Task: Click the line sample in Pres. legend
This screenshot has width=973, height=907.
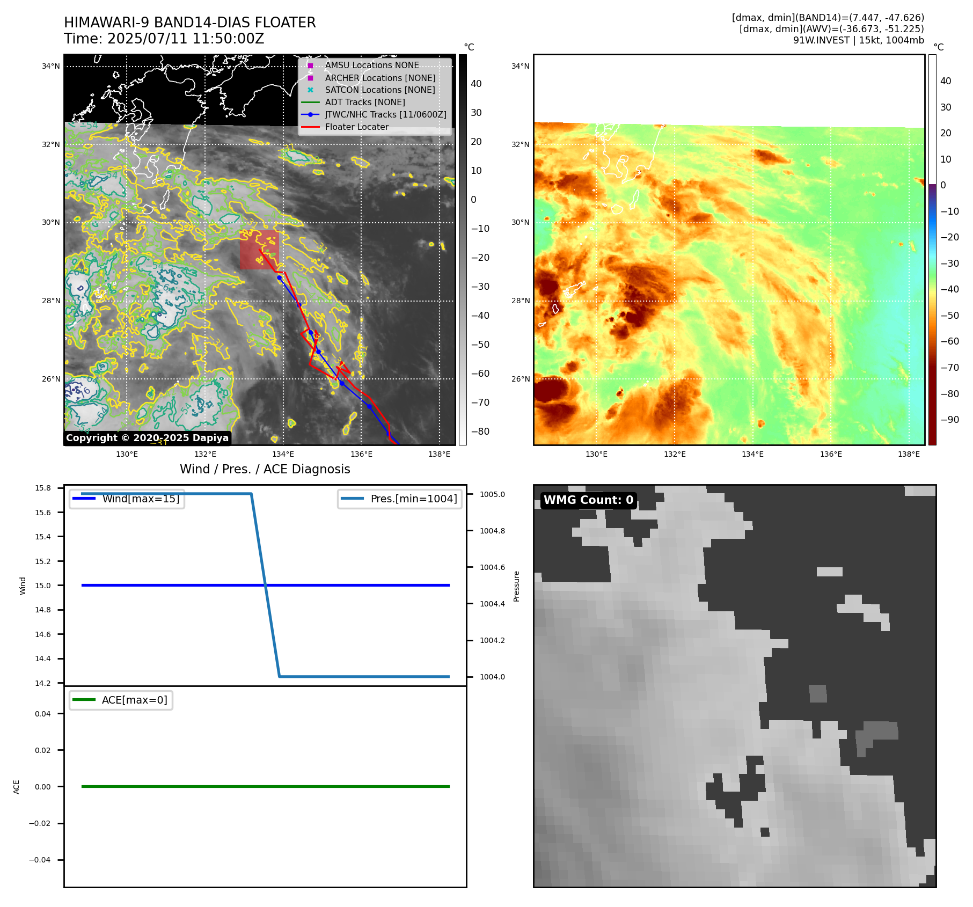Action: (x=352, y=499)
